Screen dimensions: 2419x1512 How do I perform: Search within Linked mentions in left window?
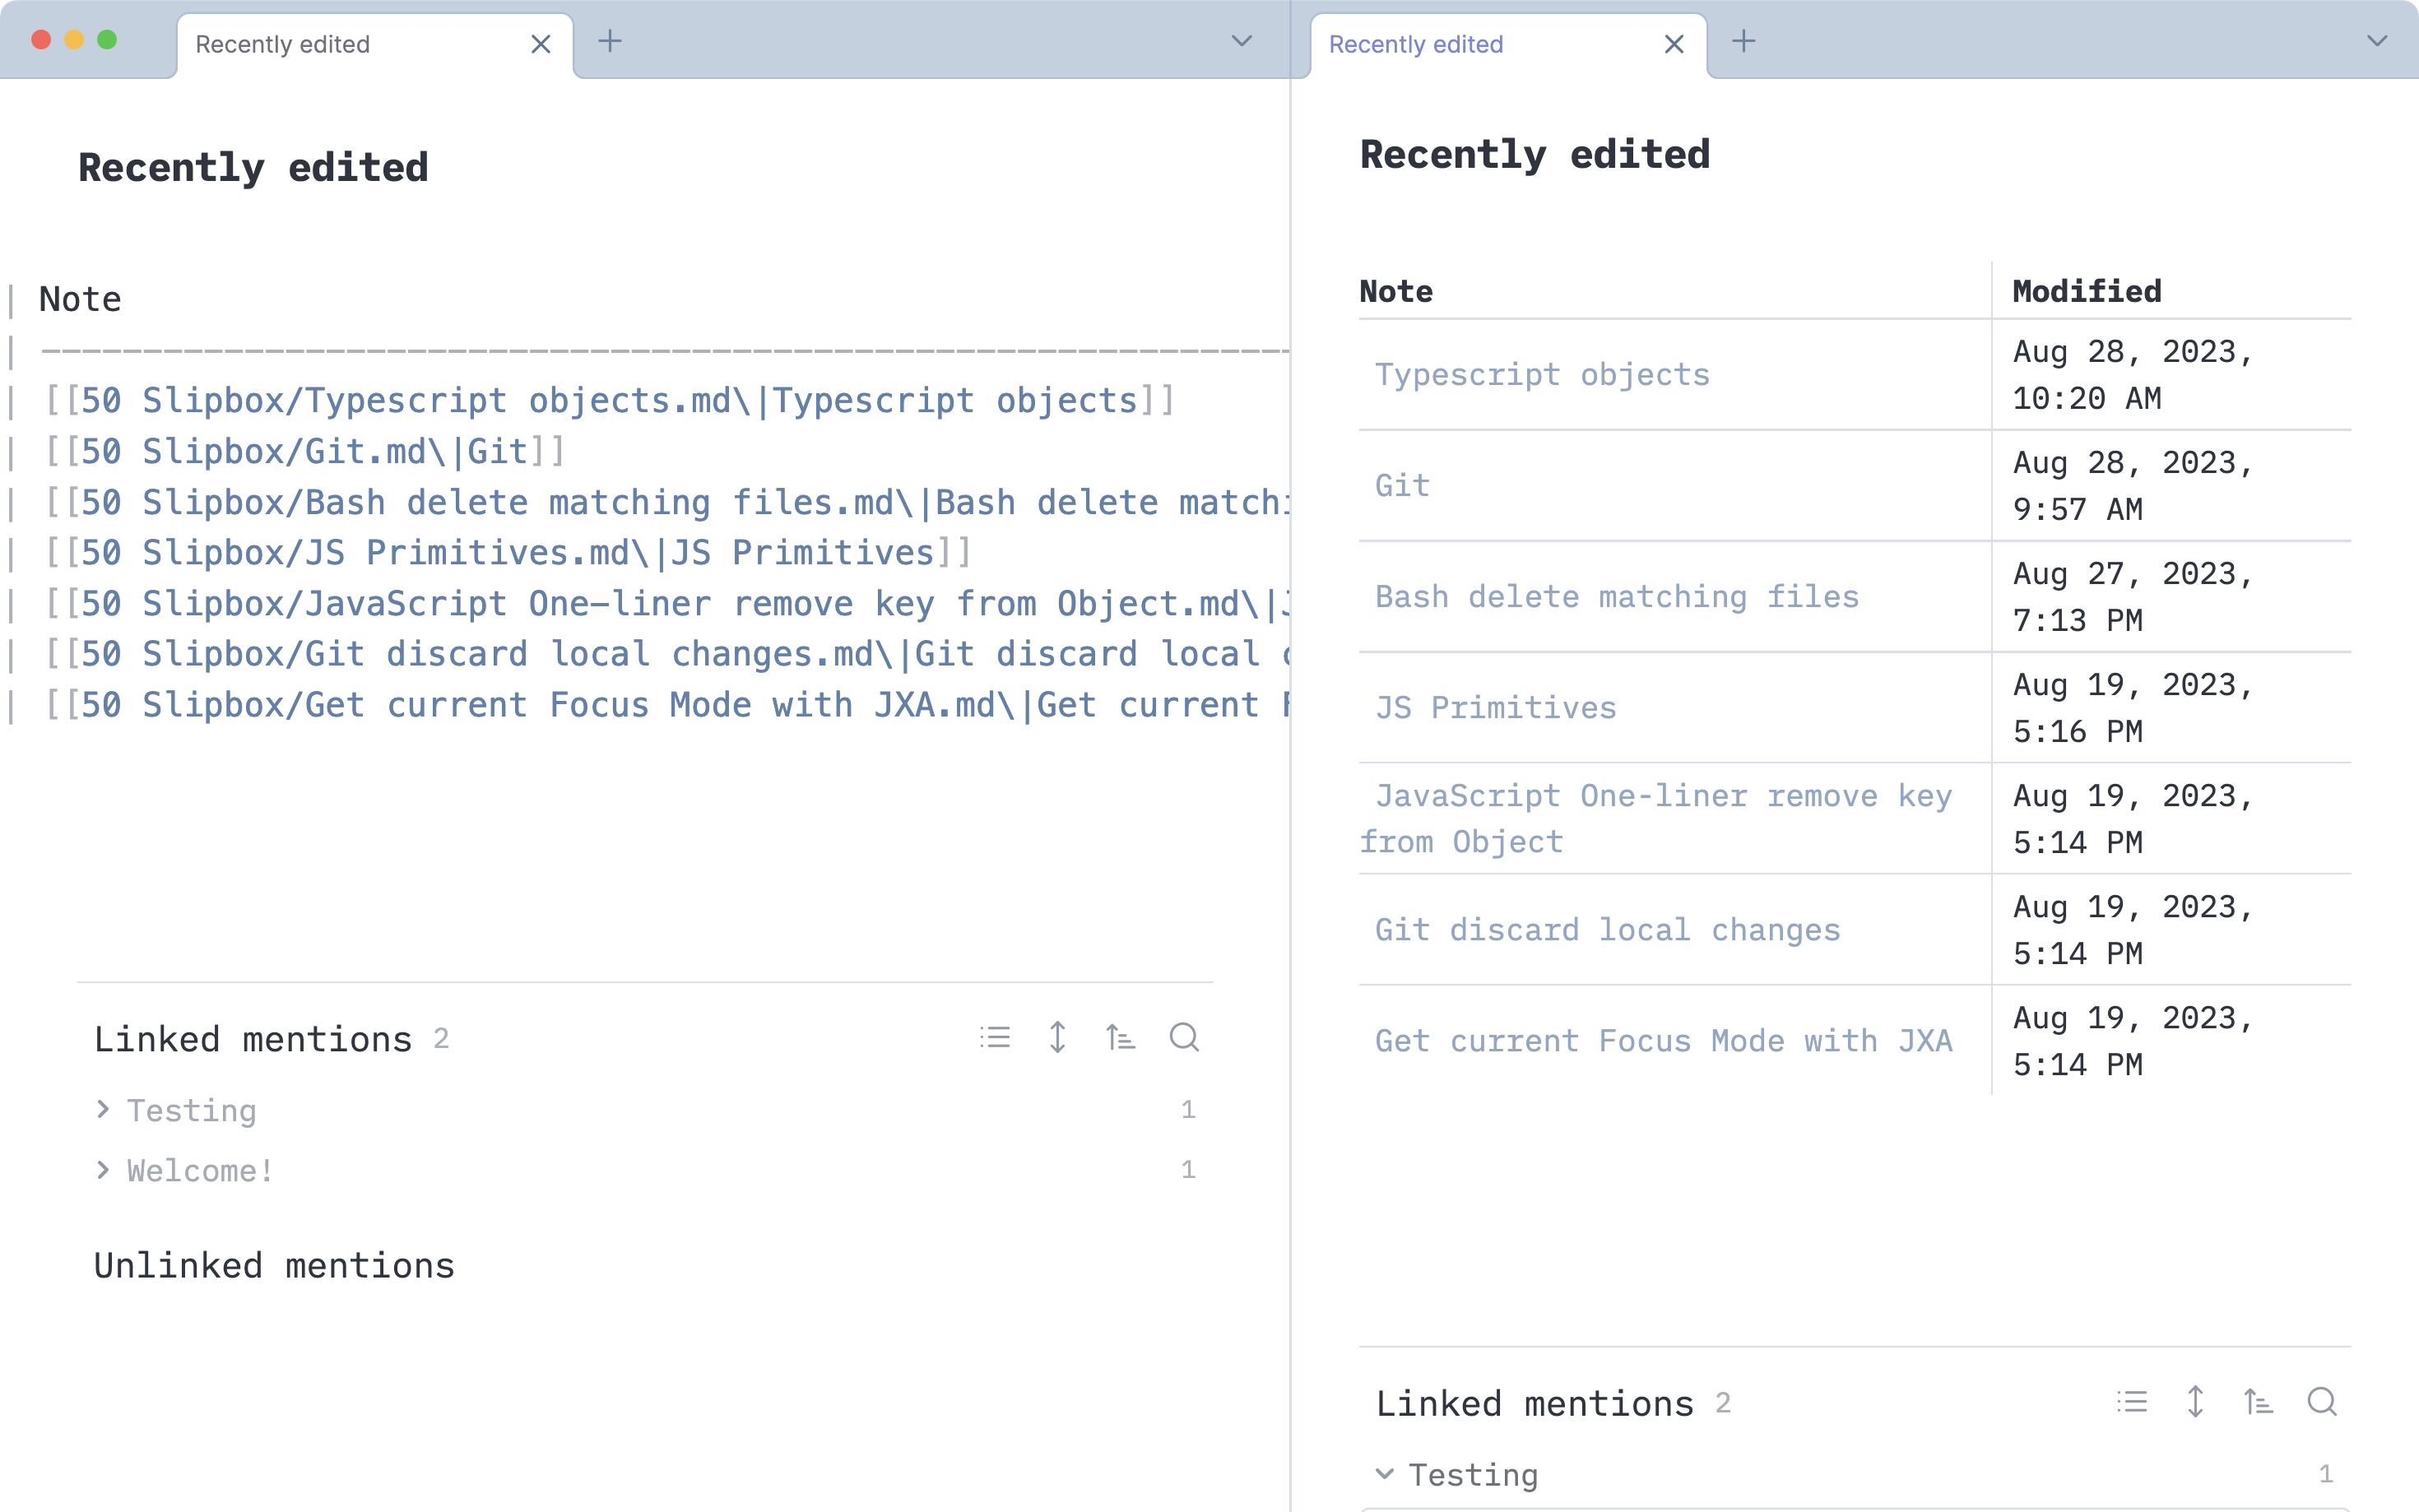(1184, 1037)
